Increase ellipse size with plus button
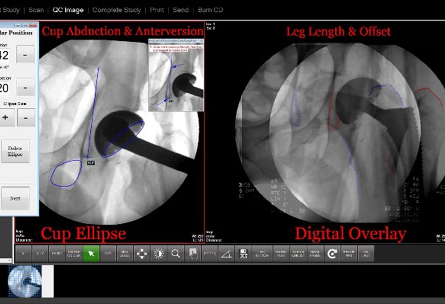 pos(6,118)
